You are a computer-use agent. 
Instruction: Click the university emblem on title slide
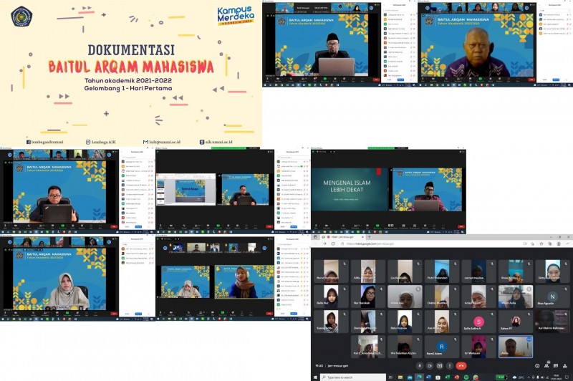[x=21, y=16]
